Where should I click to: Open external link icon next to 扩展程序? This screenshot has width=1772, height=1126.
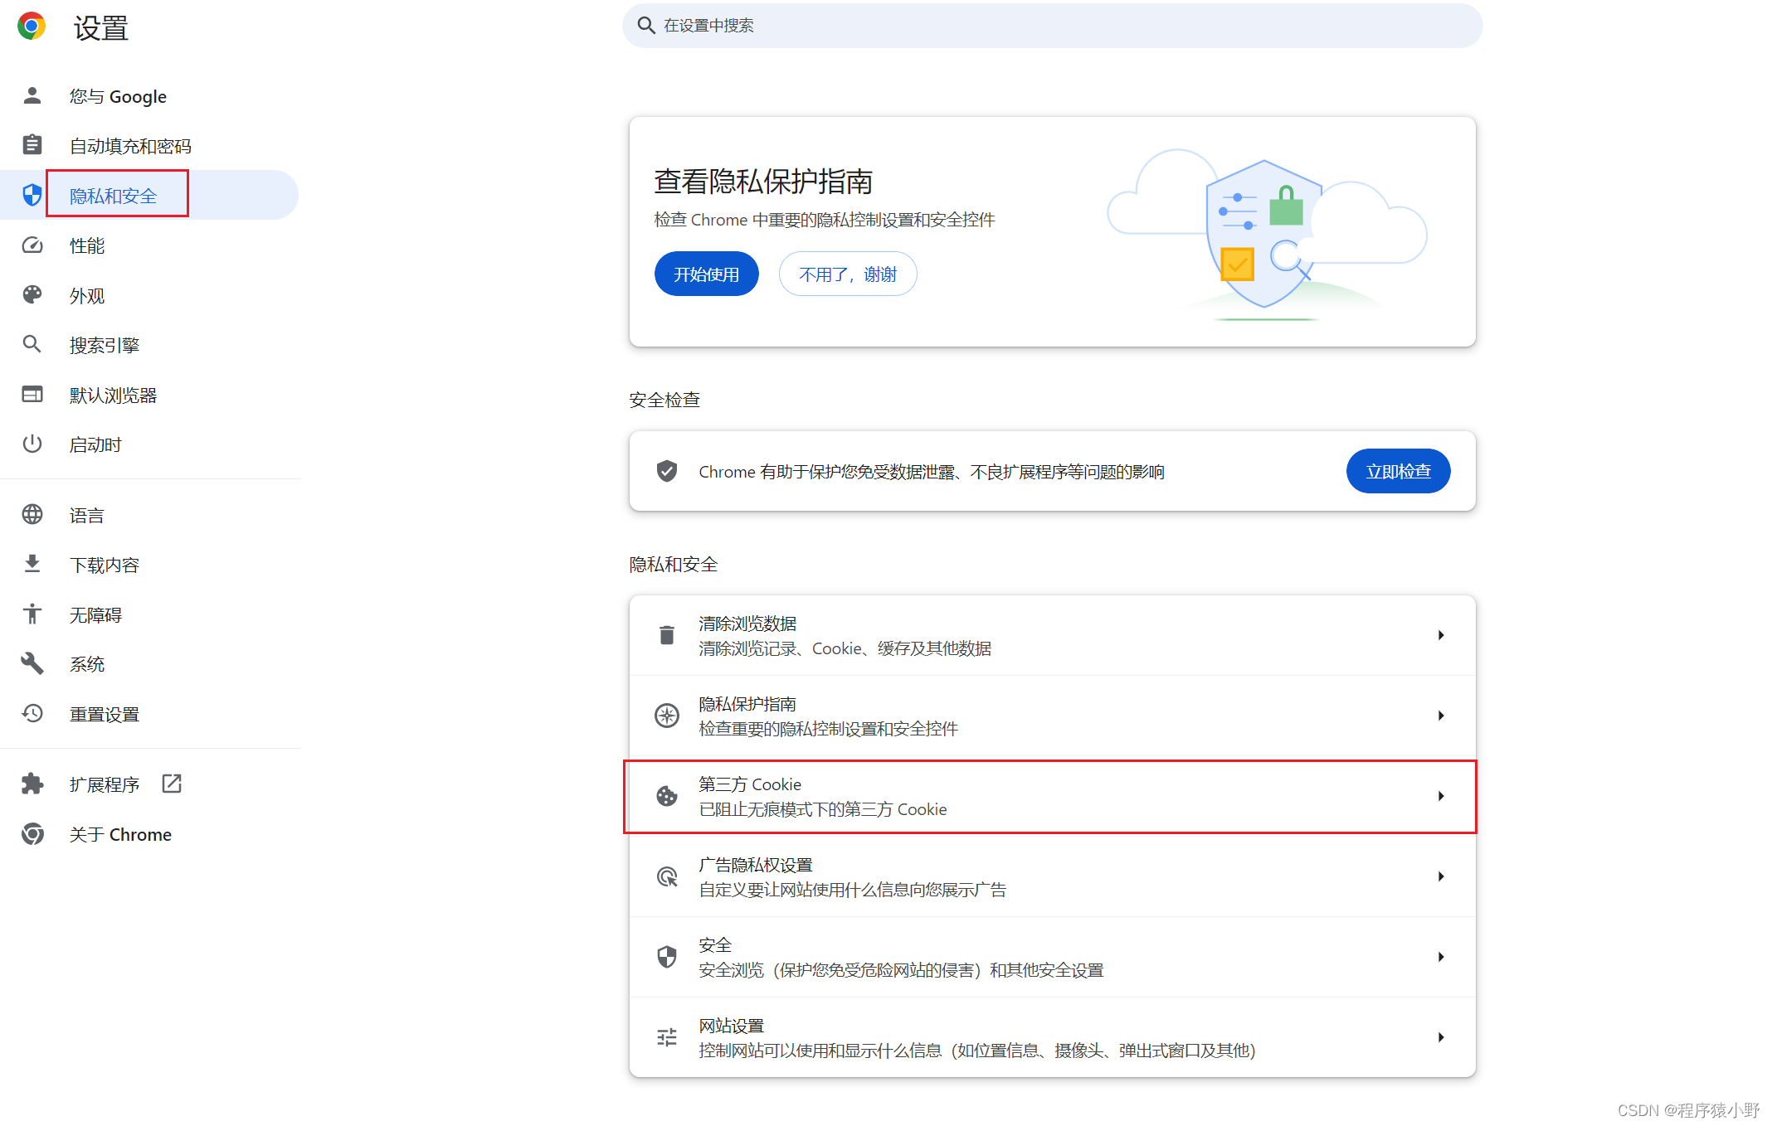click(172, 784)
